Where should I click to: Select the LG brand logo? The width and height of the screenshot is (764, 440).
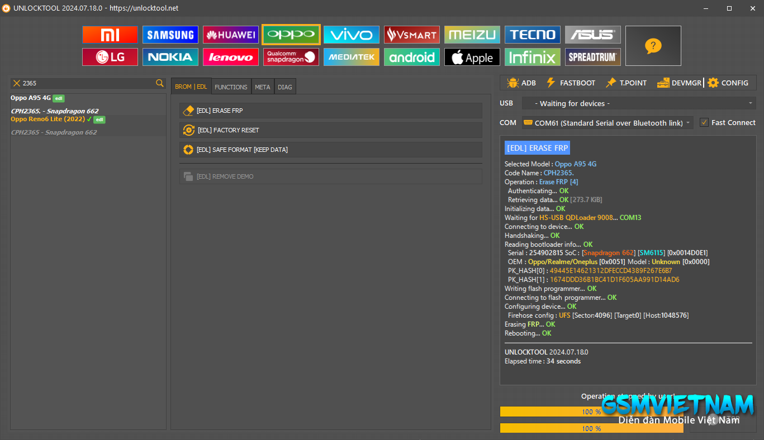click(110, 57)
